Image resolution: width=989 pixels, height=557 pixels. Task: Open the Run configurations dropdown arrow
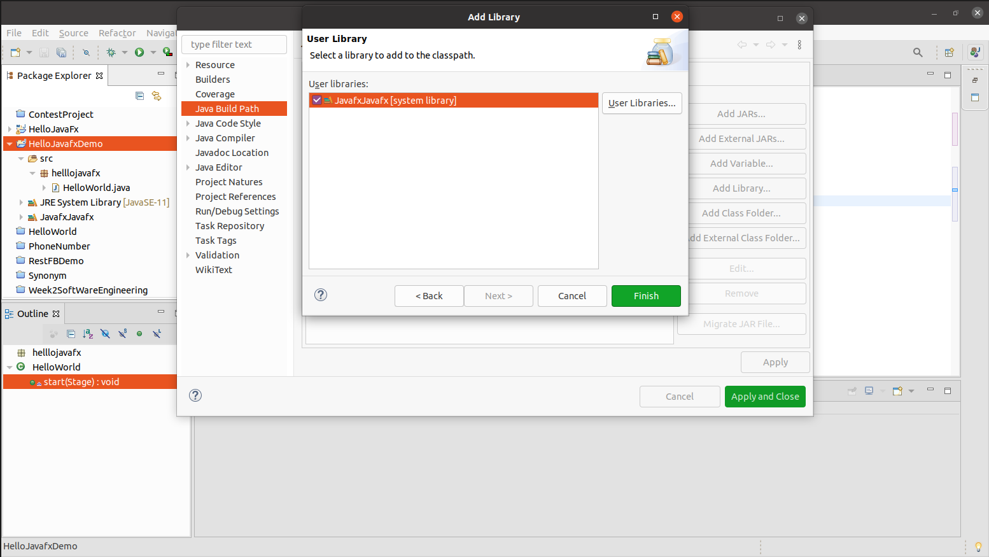(153, 52)
